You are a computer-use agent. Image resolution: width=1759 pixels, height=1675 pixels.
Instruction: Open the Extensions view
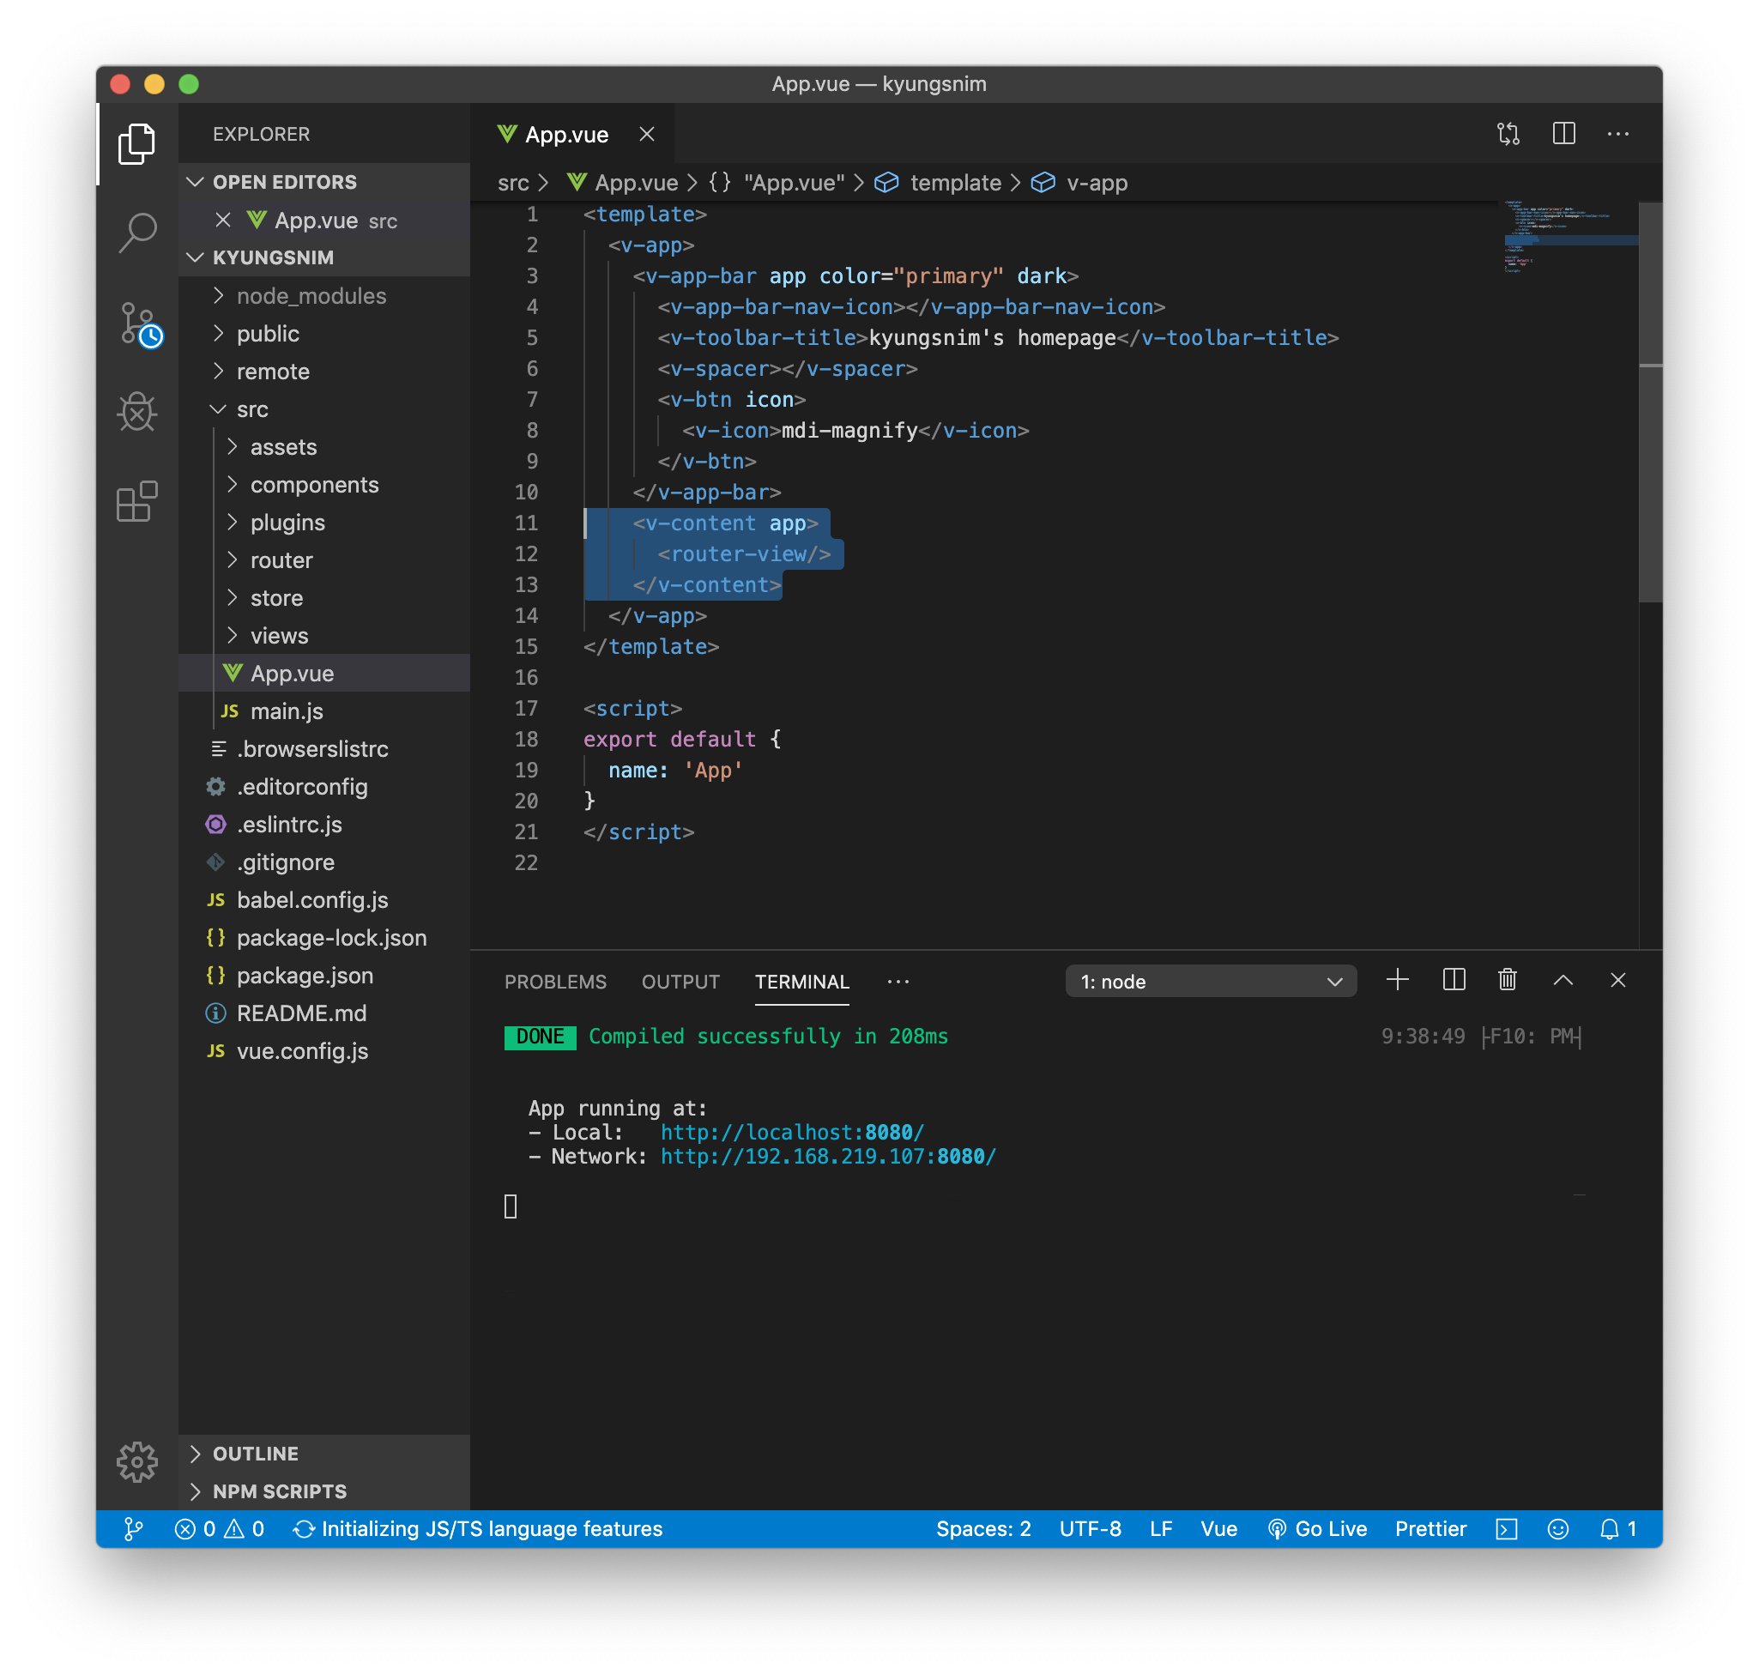[136, 502]
